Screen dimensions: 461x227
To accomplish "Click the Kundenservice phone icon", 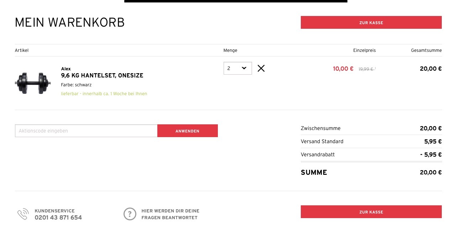I will (x=23, y=214).
